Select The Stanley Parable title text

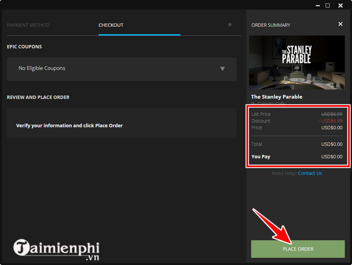coord(277,97)
